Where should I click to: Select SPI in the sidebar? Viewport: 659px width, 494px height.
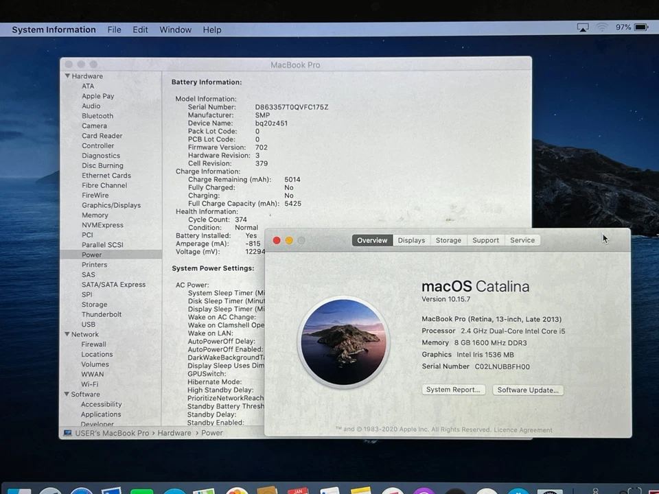point(86,294)
